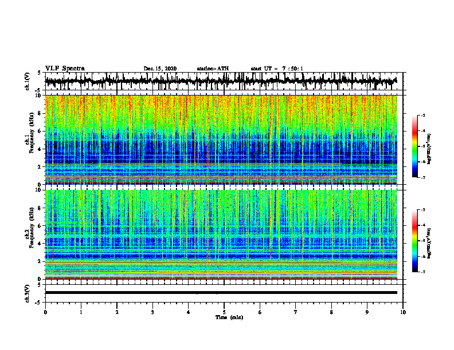Click the "7" tick on the time axis

(x=296, y=312)
